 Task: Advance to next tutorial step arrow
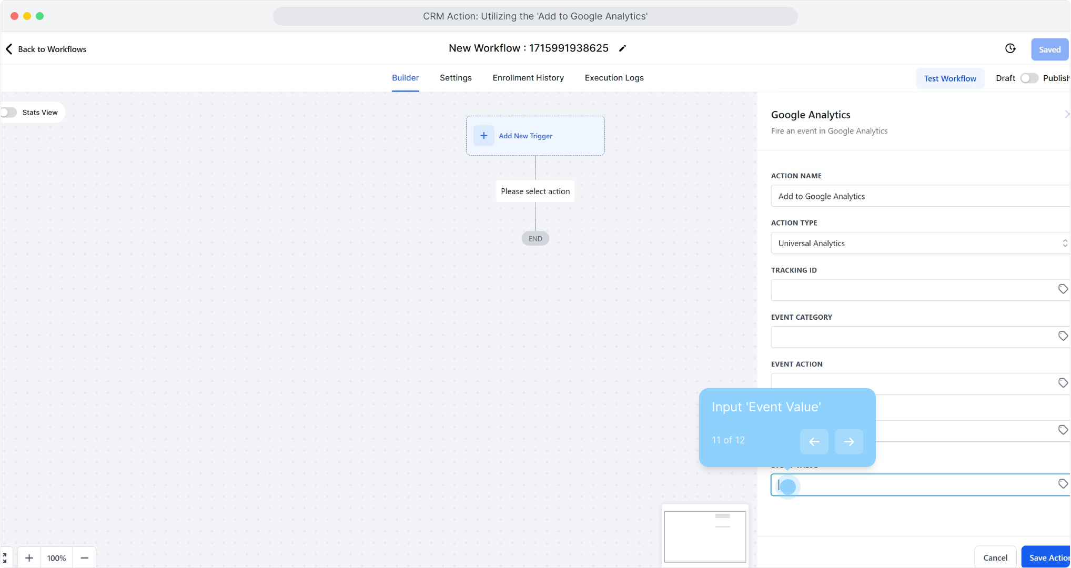click(848, 442)
